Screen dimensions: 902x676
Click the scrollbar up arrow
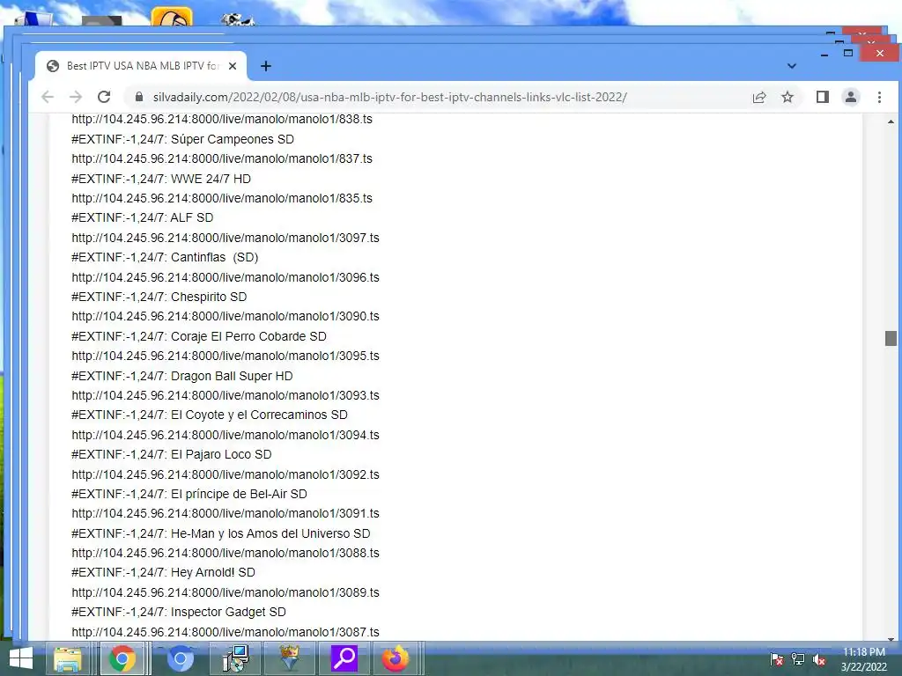[x=891, y=121]
